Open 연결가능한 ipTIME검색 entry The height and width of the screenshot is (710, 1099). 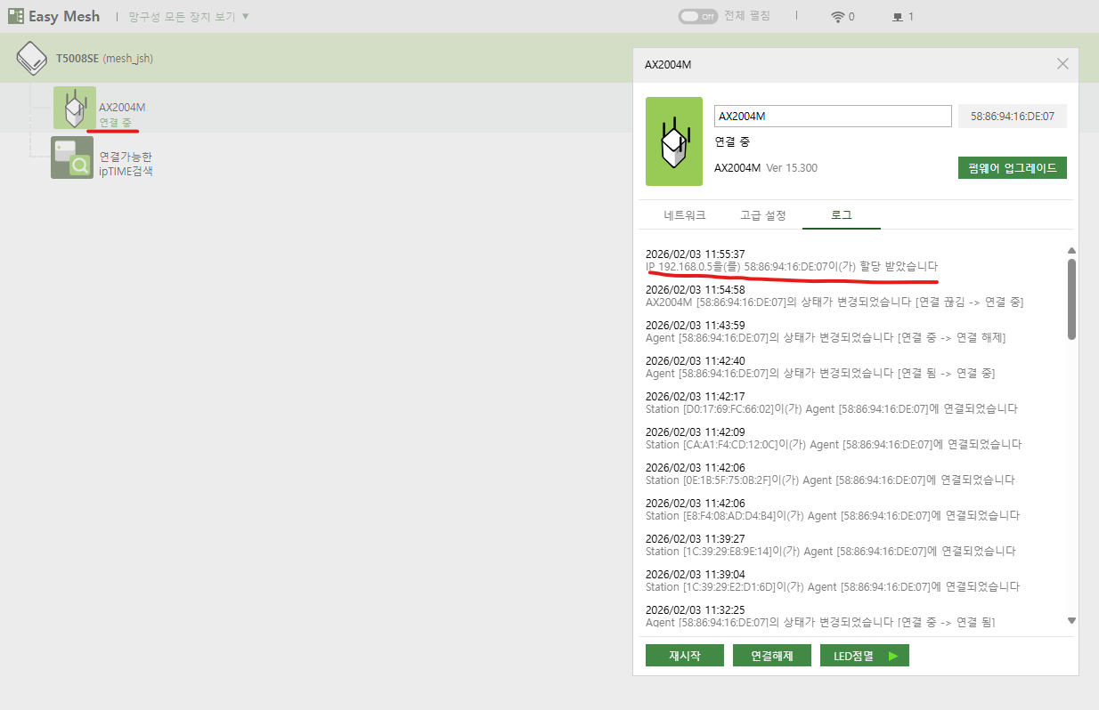coord(126,164)
